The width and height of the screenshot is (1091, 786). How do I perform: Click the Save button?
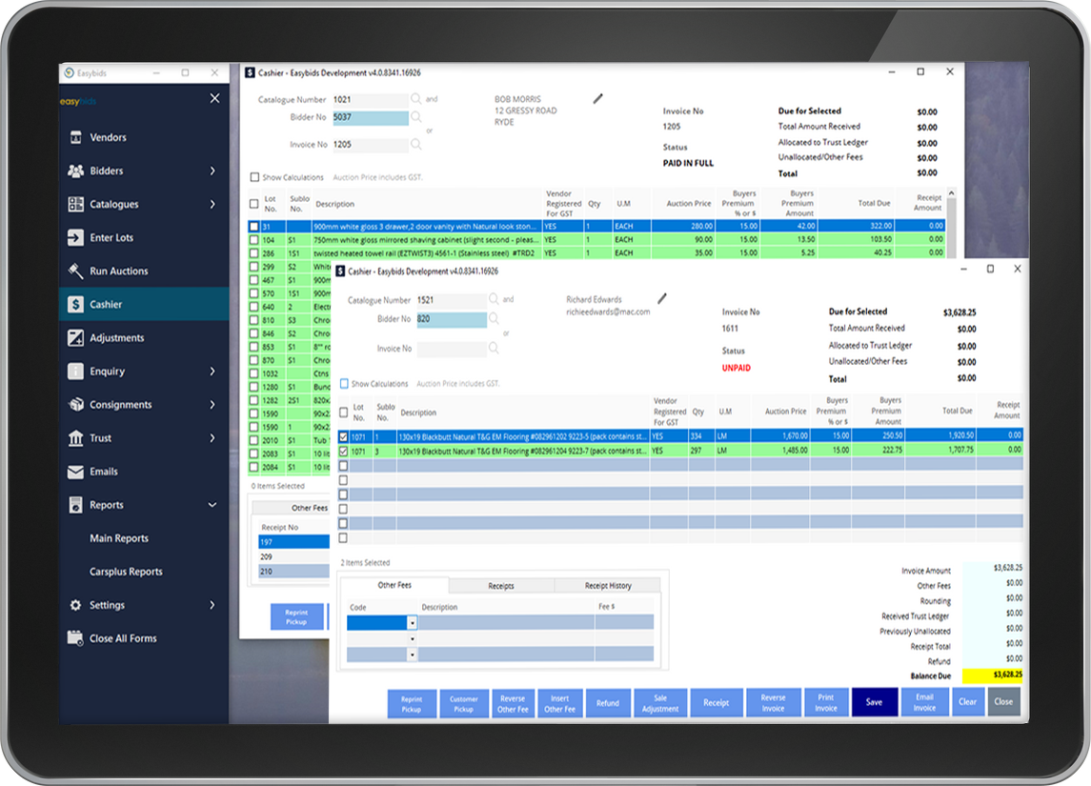874,702
